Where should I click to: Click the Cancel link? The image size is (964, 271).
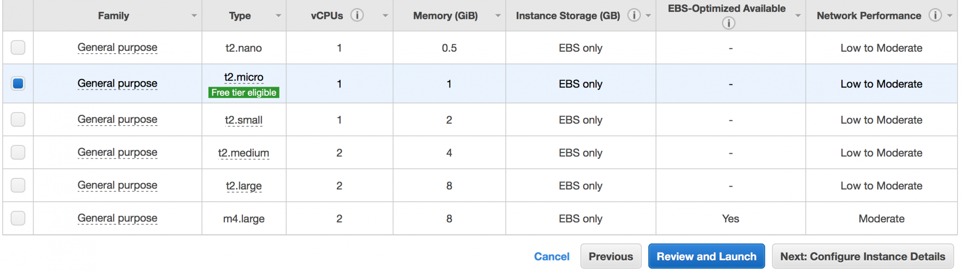pyautogui.click(x=551, y=256)
